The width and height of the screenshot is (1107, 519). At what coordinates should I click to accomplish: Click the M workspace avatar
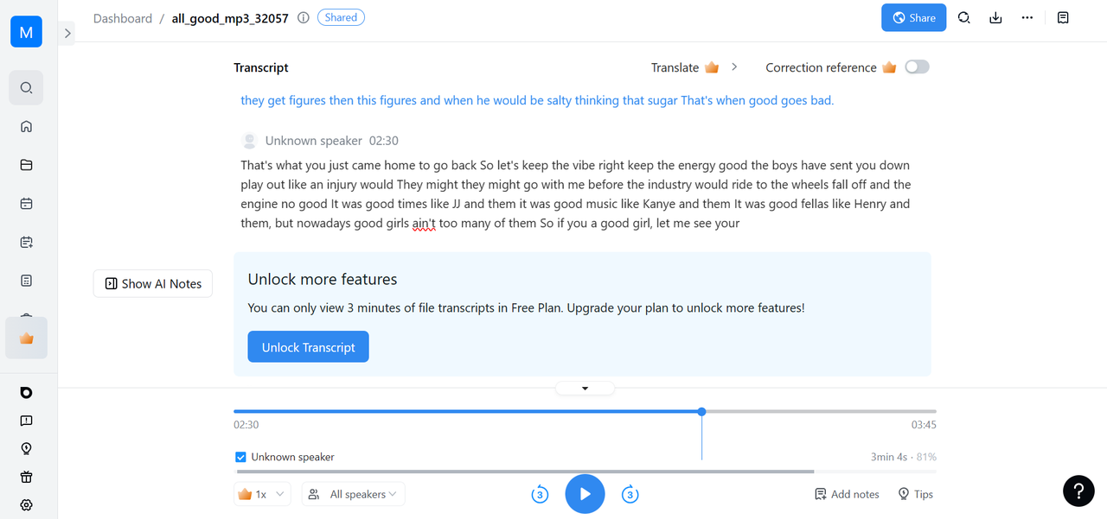coord(26,32)
